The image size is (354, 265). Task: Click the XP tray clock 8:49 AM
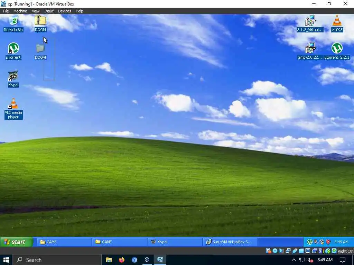click(341, 242)
